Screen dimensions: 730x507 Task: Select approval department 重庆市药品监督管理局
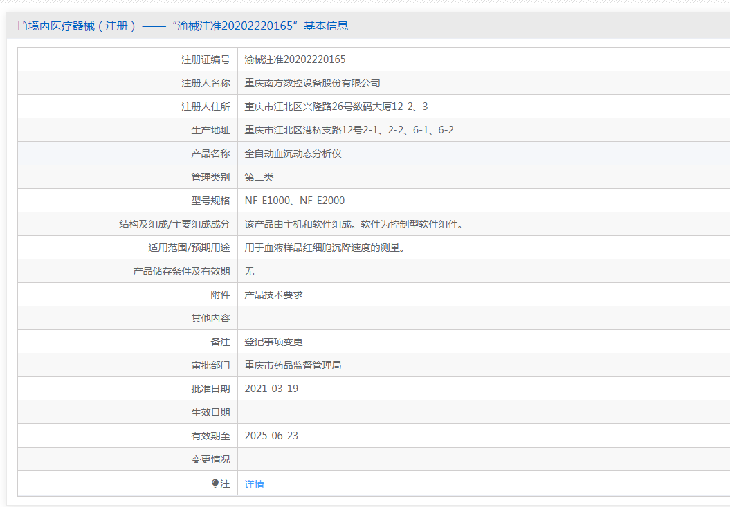click(x=293, y=365)
